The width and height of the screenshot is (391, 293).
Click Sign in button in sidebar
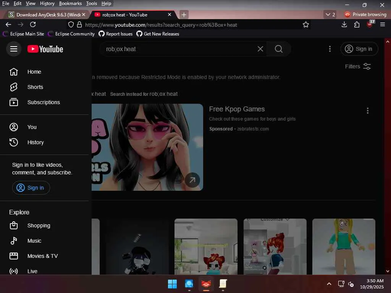click(x=31, y=188)
